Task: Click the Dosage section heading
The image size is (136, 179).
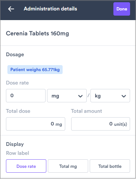Action: (x=15, y=55)
